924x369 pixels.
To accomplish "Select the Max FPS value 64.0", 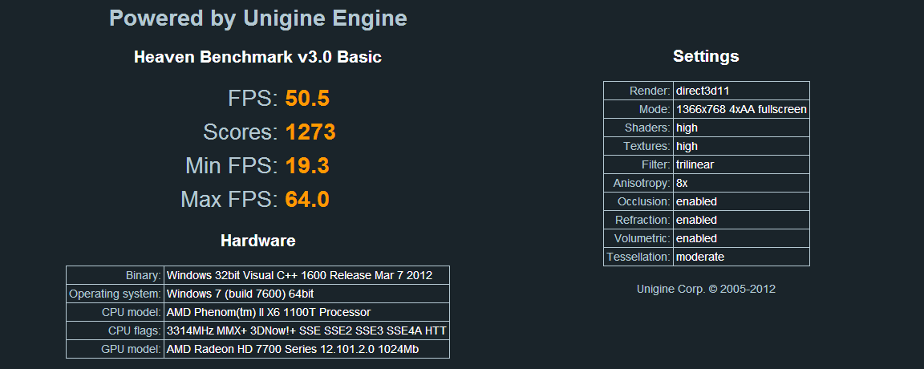I will coord(307,200).
